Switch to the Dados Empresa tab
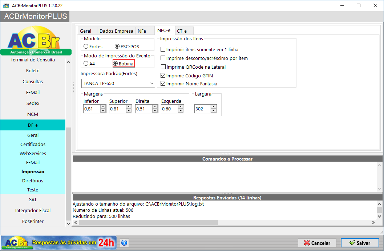The height and width of the screenshot is (251, 384). tap(116, 31)
